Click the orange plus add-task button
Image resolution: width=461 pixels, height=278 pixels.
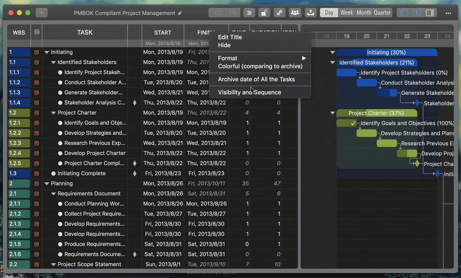point(41,13)
